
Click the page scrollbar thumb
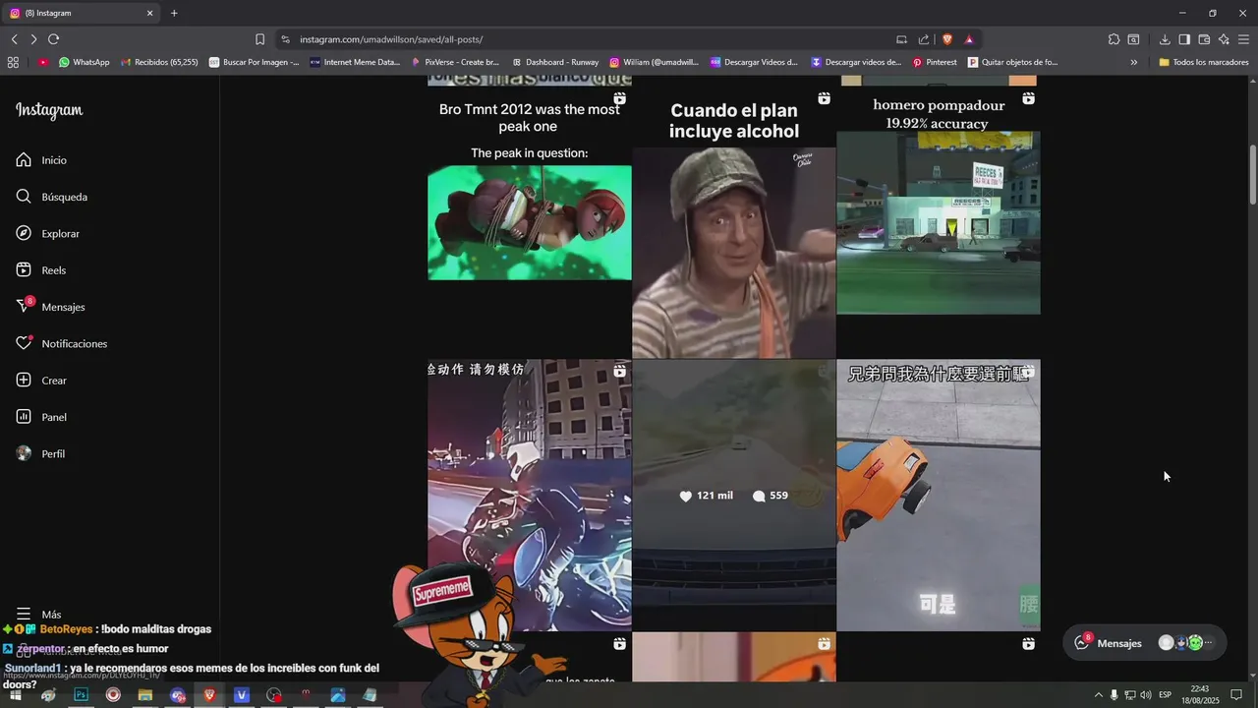coord(1252,175)
